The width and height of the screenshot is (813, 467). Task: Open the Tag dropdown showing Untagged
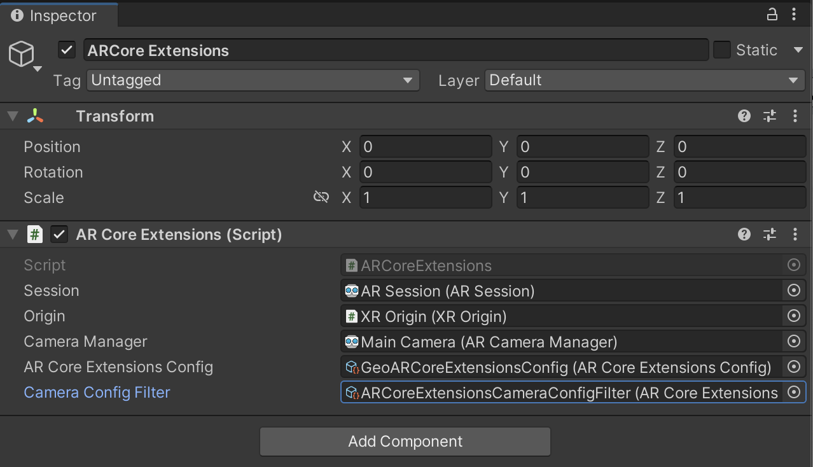pos(252,80)
